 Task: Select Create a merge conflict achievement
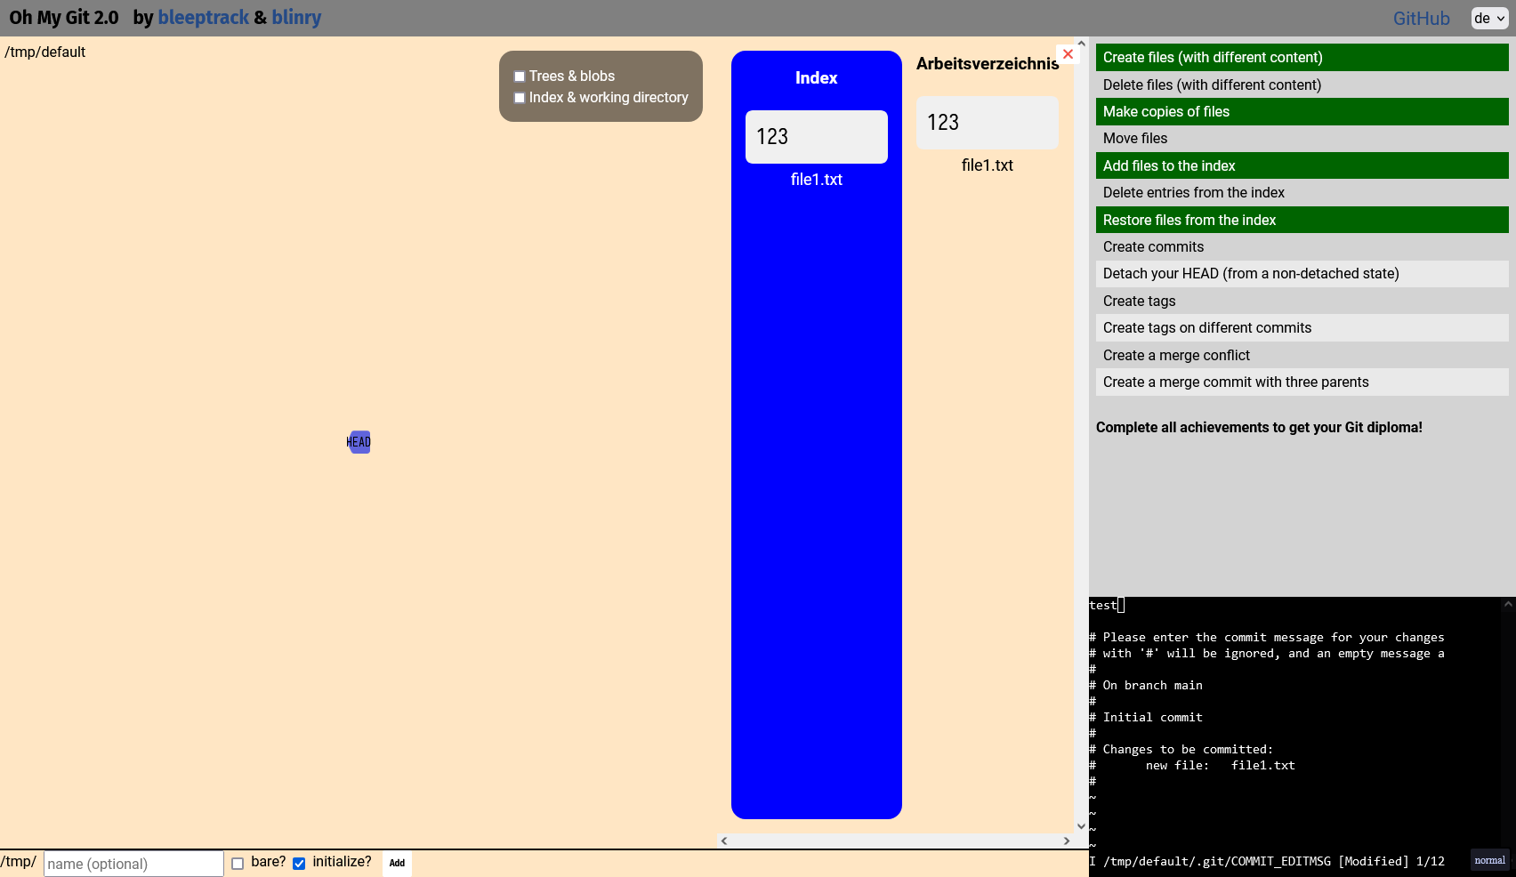(x=1302, y=356)
